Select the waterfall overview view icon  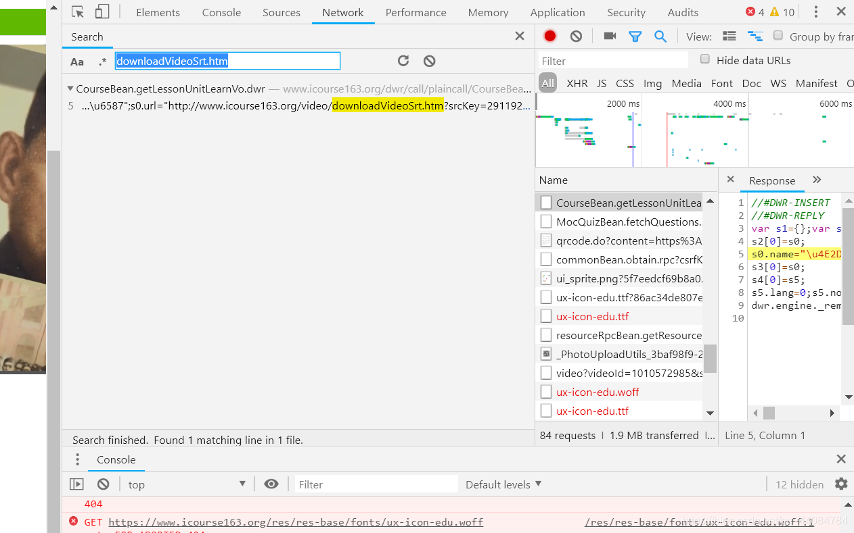click(x=755, y=36)
